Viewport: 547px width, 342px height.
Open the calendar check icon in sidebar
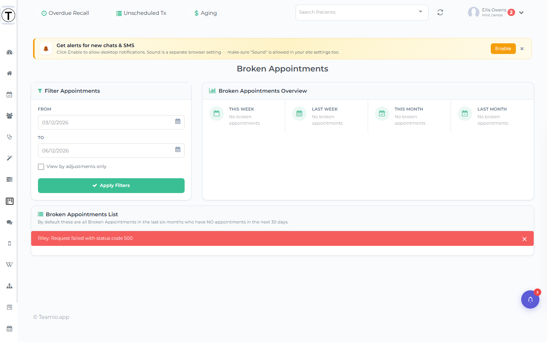point(9,95)
